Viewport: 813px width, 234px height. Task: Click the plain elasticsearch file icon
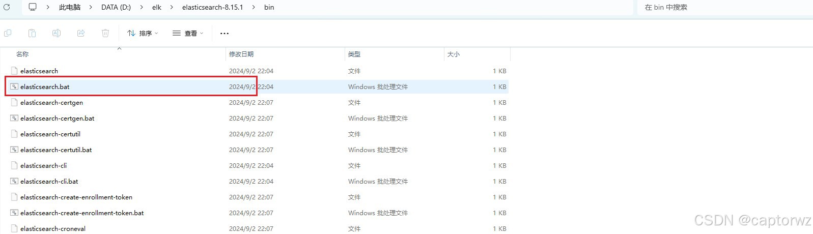click(x=14, y=71)
